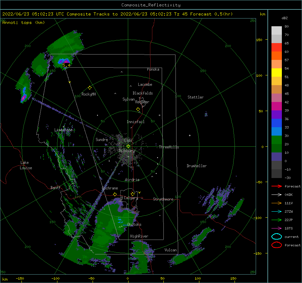The width and height of the screenshot is (302, 283).
Task: Click the Ponoka city label
Action: [153, 69]
